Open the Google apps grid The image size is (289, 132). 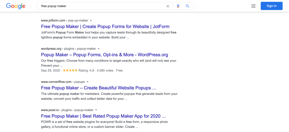pos(253,6)
